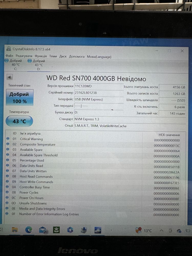Click the CrystalDiskInfo title bar app icon
Viewport: 192px width, 256px height.
(8, 49)
